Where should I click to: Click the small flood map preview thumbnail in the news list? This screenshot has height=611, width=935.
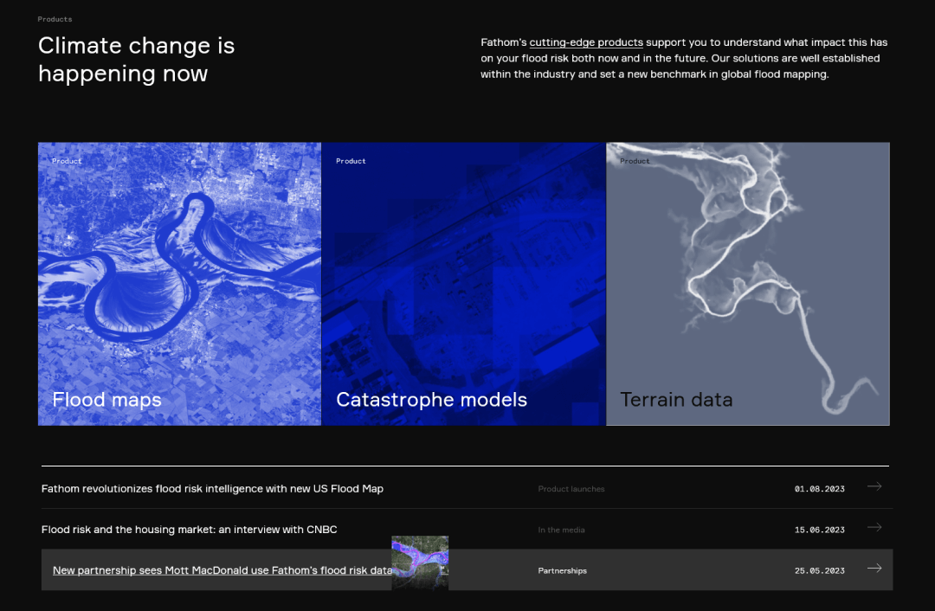[420, 563]
